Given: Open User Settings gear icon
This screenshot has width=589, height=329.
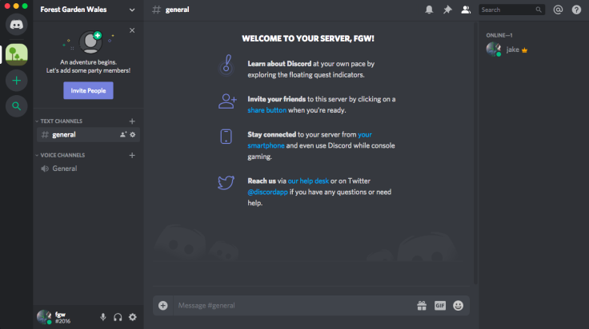Looking at the screenshot, I should tap(133, 317).
